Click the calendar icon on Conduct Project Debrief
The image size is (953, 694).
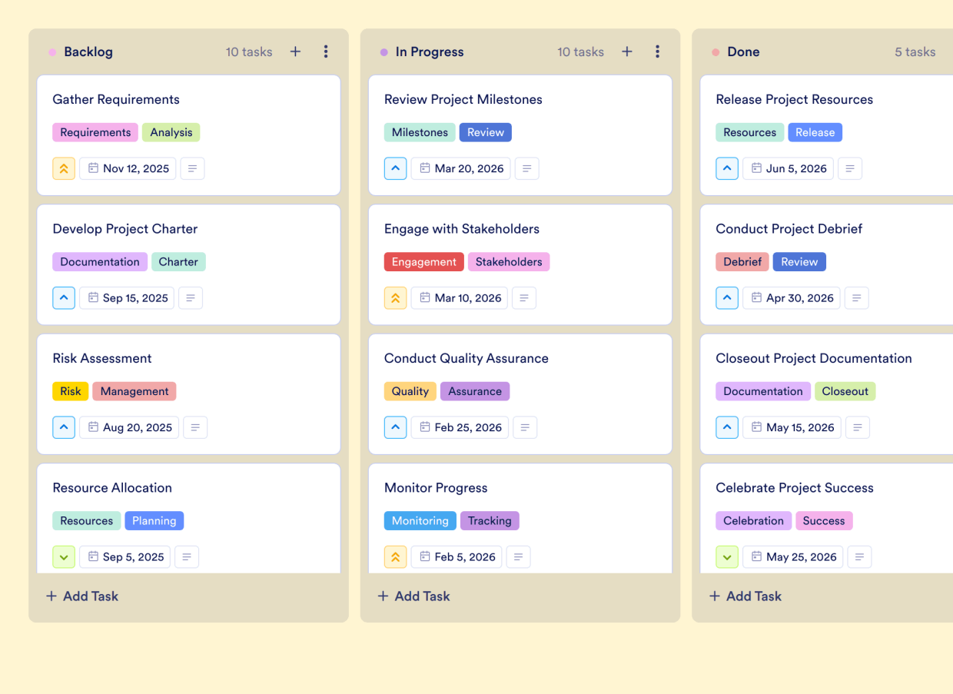point(755,297)
